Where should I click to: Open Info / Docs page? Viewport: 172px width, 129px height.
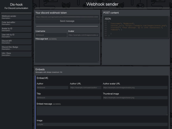[16, 54]
